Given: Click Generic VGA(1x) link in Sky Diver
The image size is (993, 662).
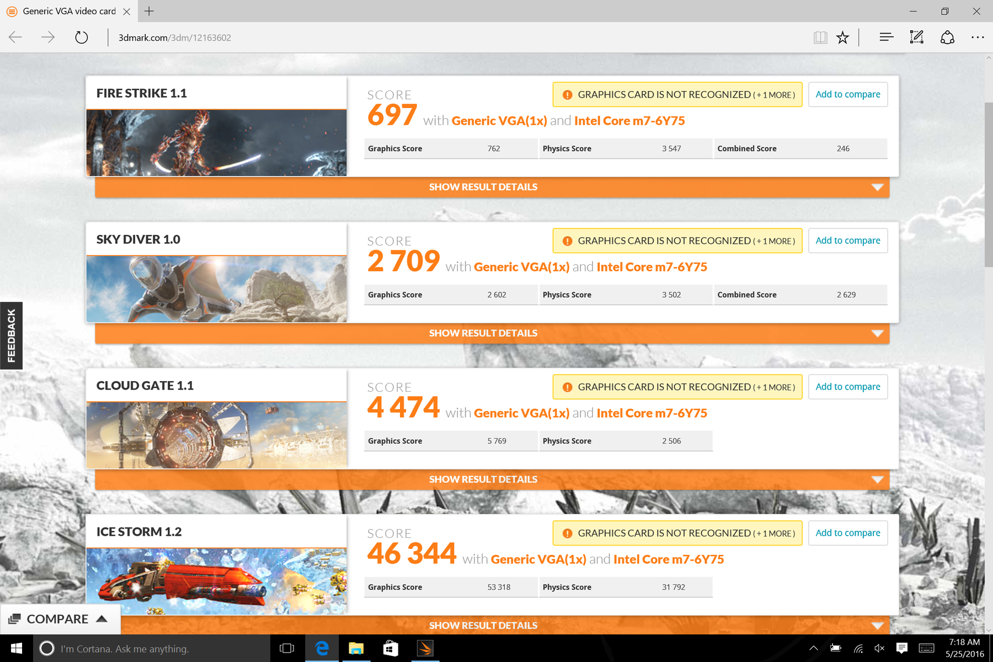Looking at the screenshot, I should click(521, 267).
